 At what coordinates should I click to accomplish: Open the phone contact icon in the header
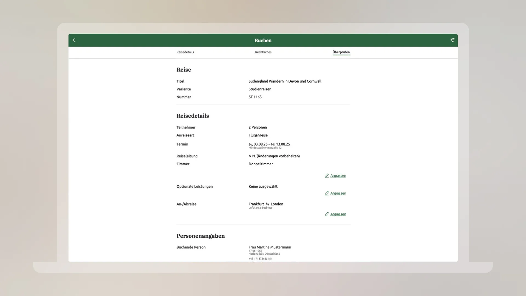(x=453, y=40)
